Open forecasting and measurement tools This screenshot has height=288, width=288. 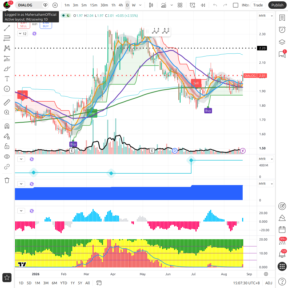[x=7, y=58]
